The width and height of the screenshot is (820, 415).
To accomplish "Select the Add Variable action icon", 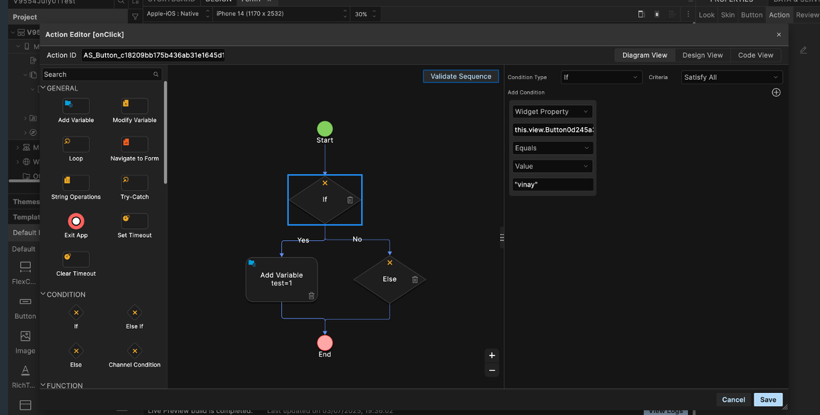I will coord(76,106).
